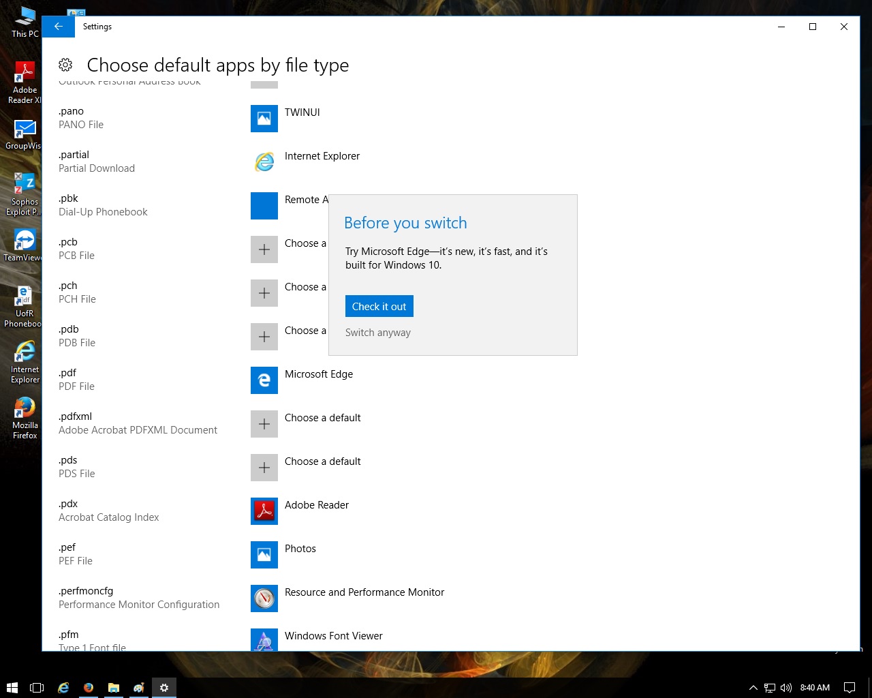Click the plus icon for .pdfxml file type
The height and width of the screenshot is (698, 872).
[x=264, y=424]
